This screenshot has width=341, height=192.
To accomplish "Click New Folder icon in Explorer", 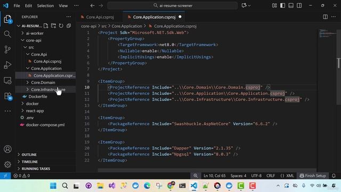I will click(53, 26).
